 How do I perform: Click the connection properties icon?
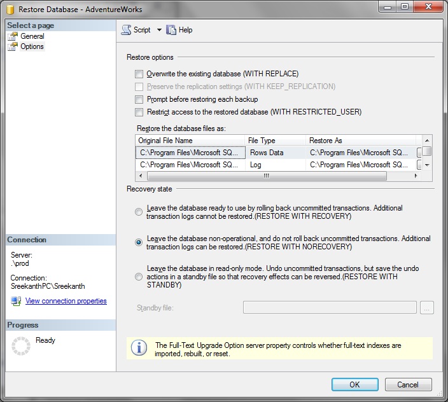pyautogui.click(x=16, y=301)
